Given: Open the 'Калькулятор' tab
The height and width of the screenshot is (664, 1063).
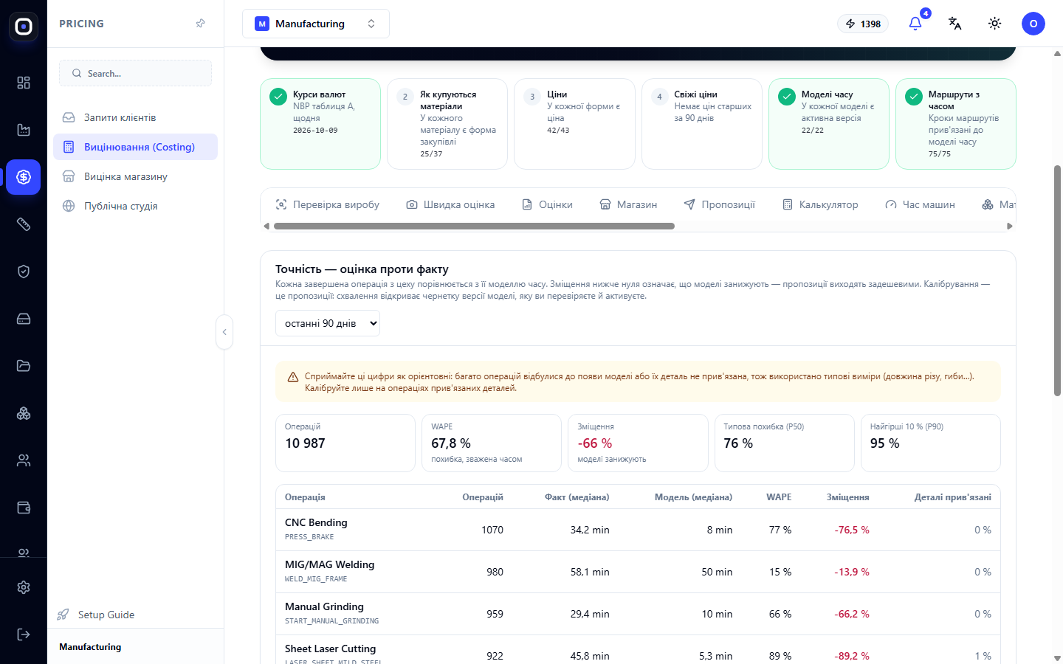Looking at the screenshot, I should pos(820,204).
